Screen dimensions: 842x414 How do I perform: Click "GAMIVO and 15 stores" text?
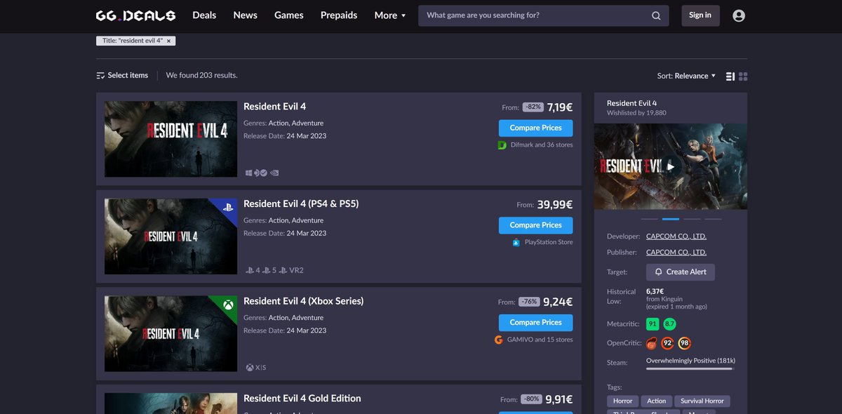(540, 340)
